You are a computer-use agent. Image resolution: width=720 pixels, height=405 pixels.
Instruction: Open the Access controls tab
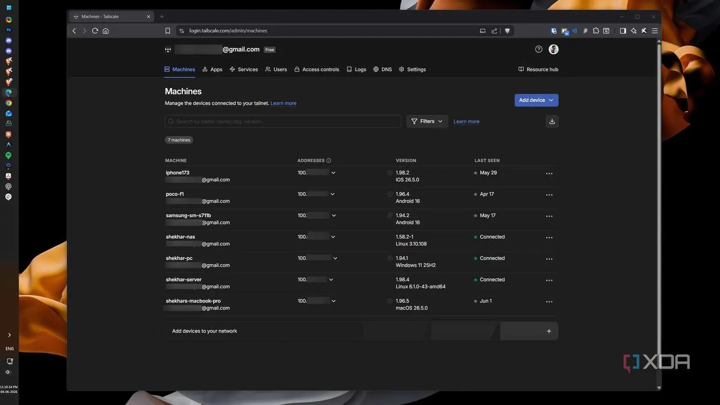click(317, 70)
